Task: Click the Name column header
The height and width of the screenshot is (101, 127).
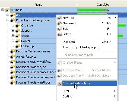Action: 39,5
